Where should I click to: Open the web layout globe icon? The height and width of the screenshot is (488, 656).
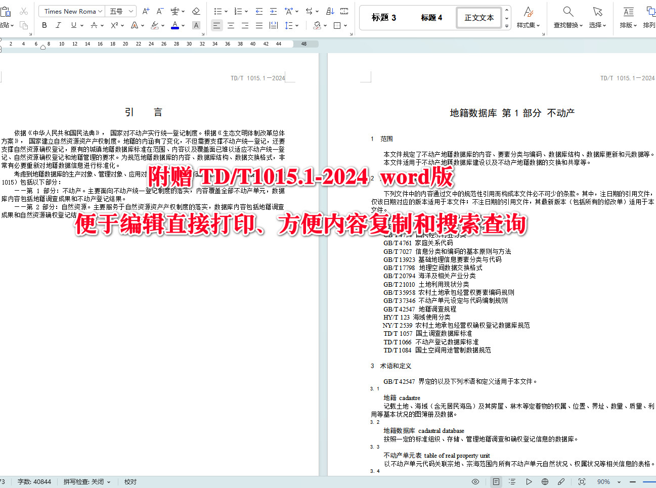click(545, 481)
